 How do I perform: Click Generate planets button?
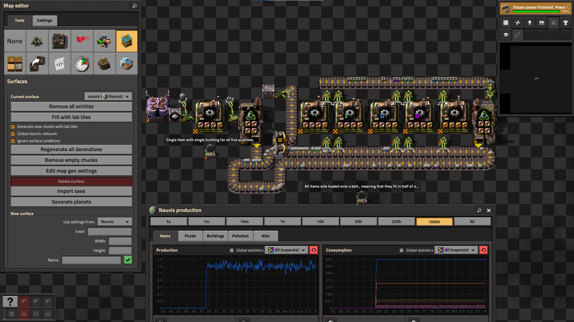click(71, 202)
